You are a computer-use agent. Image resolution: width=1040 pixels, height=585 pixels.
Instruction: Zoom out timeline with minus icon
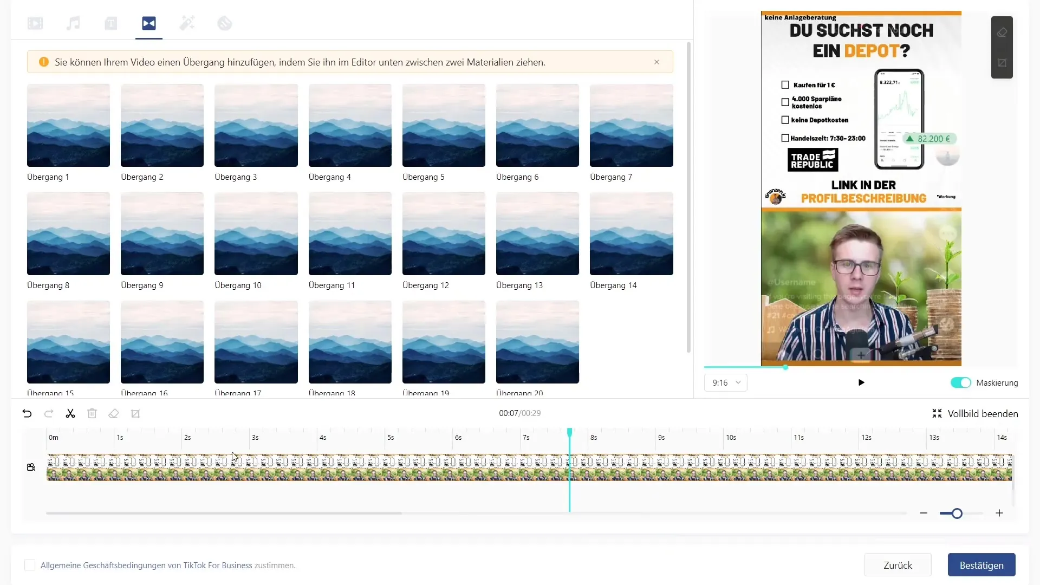[924, 513]
